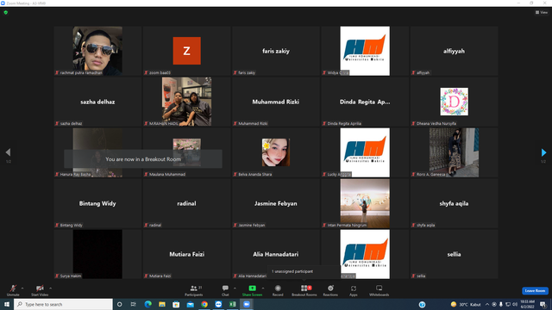Start recording with the Record button
The width and height of the screenshot is (552, 310).
coord(278,290)
